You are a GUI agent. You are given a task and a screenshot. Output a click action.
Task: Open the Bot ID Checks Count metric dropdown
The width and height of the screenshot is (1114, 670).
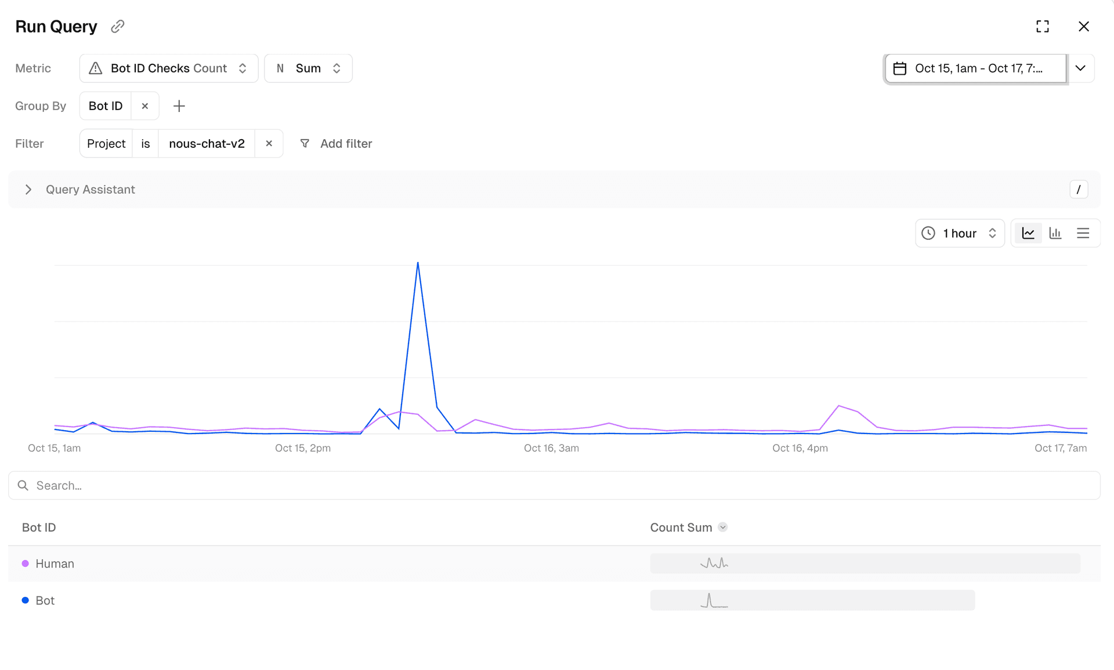point(168,68)
